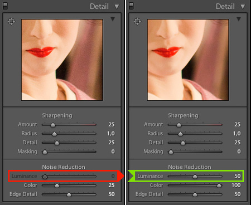Click the Masking slider in right panel

click(195, 152)
